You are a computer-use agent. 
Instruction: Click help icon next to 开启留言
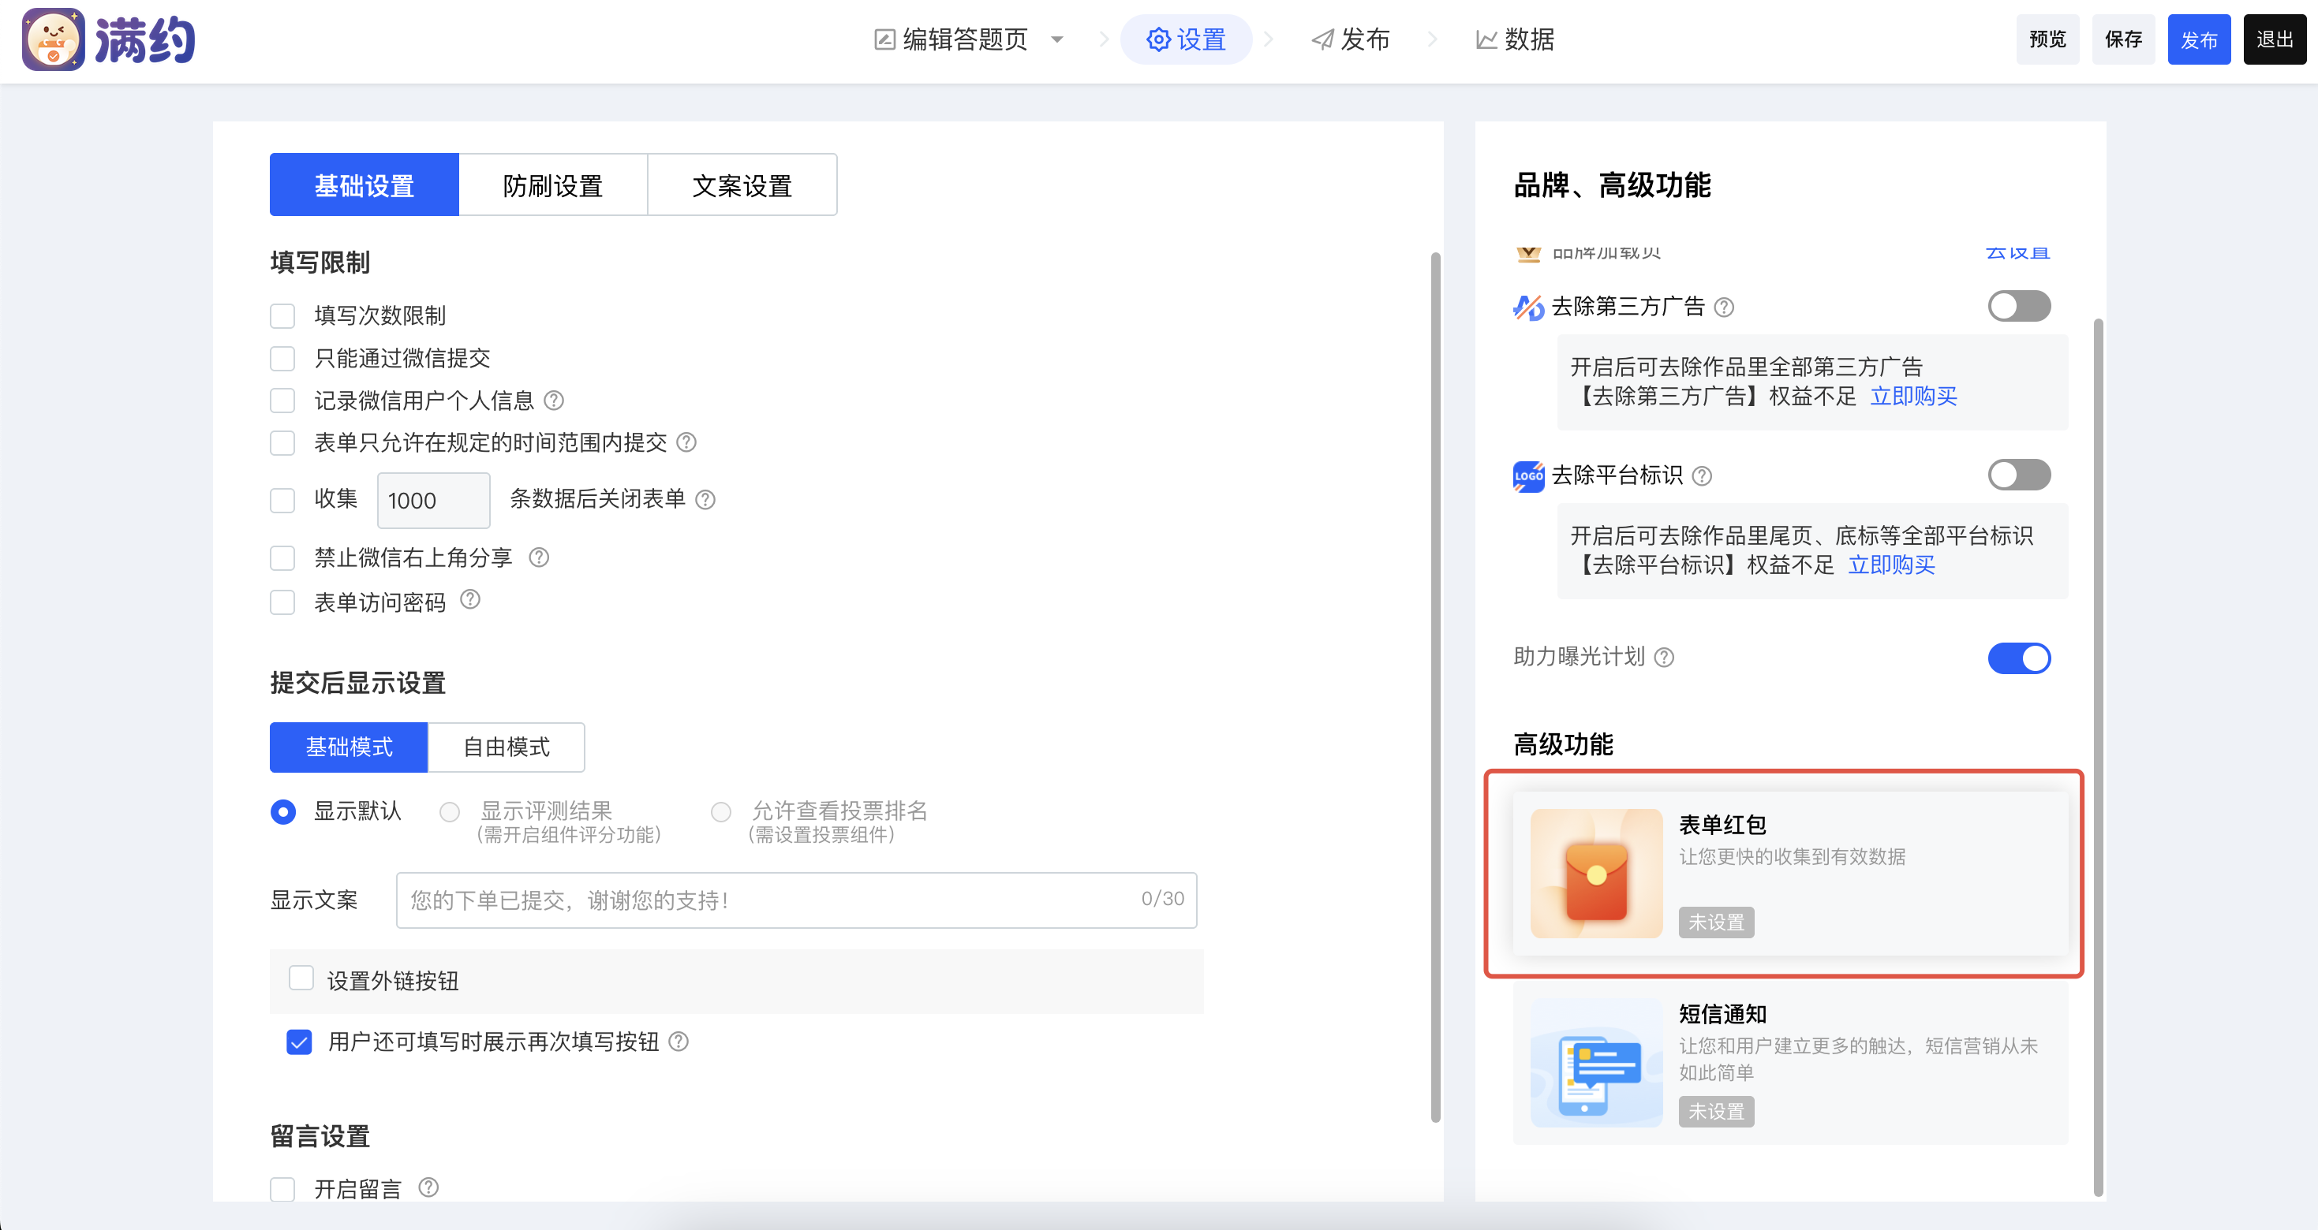pyautogui.click(x=428, y=1187)
